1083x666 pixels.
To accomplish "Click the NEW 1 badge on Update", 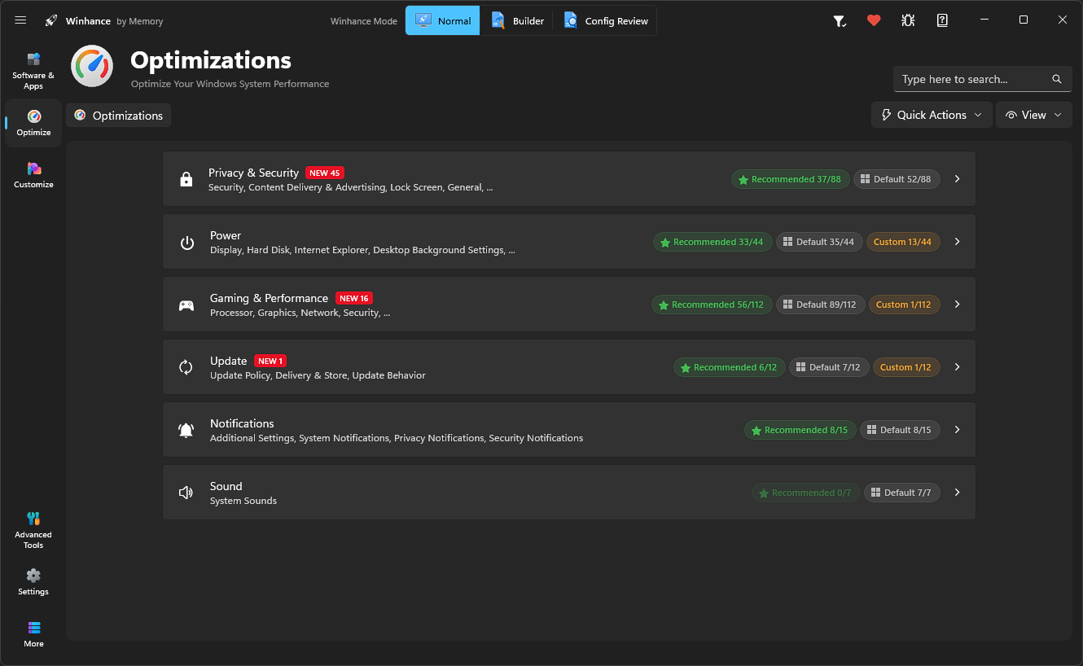I will 270,361.
